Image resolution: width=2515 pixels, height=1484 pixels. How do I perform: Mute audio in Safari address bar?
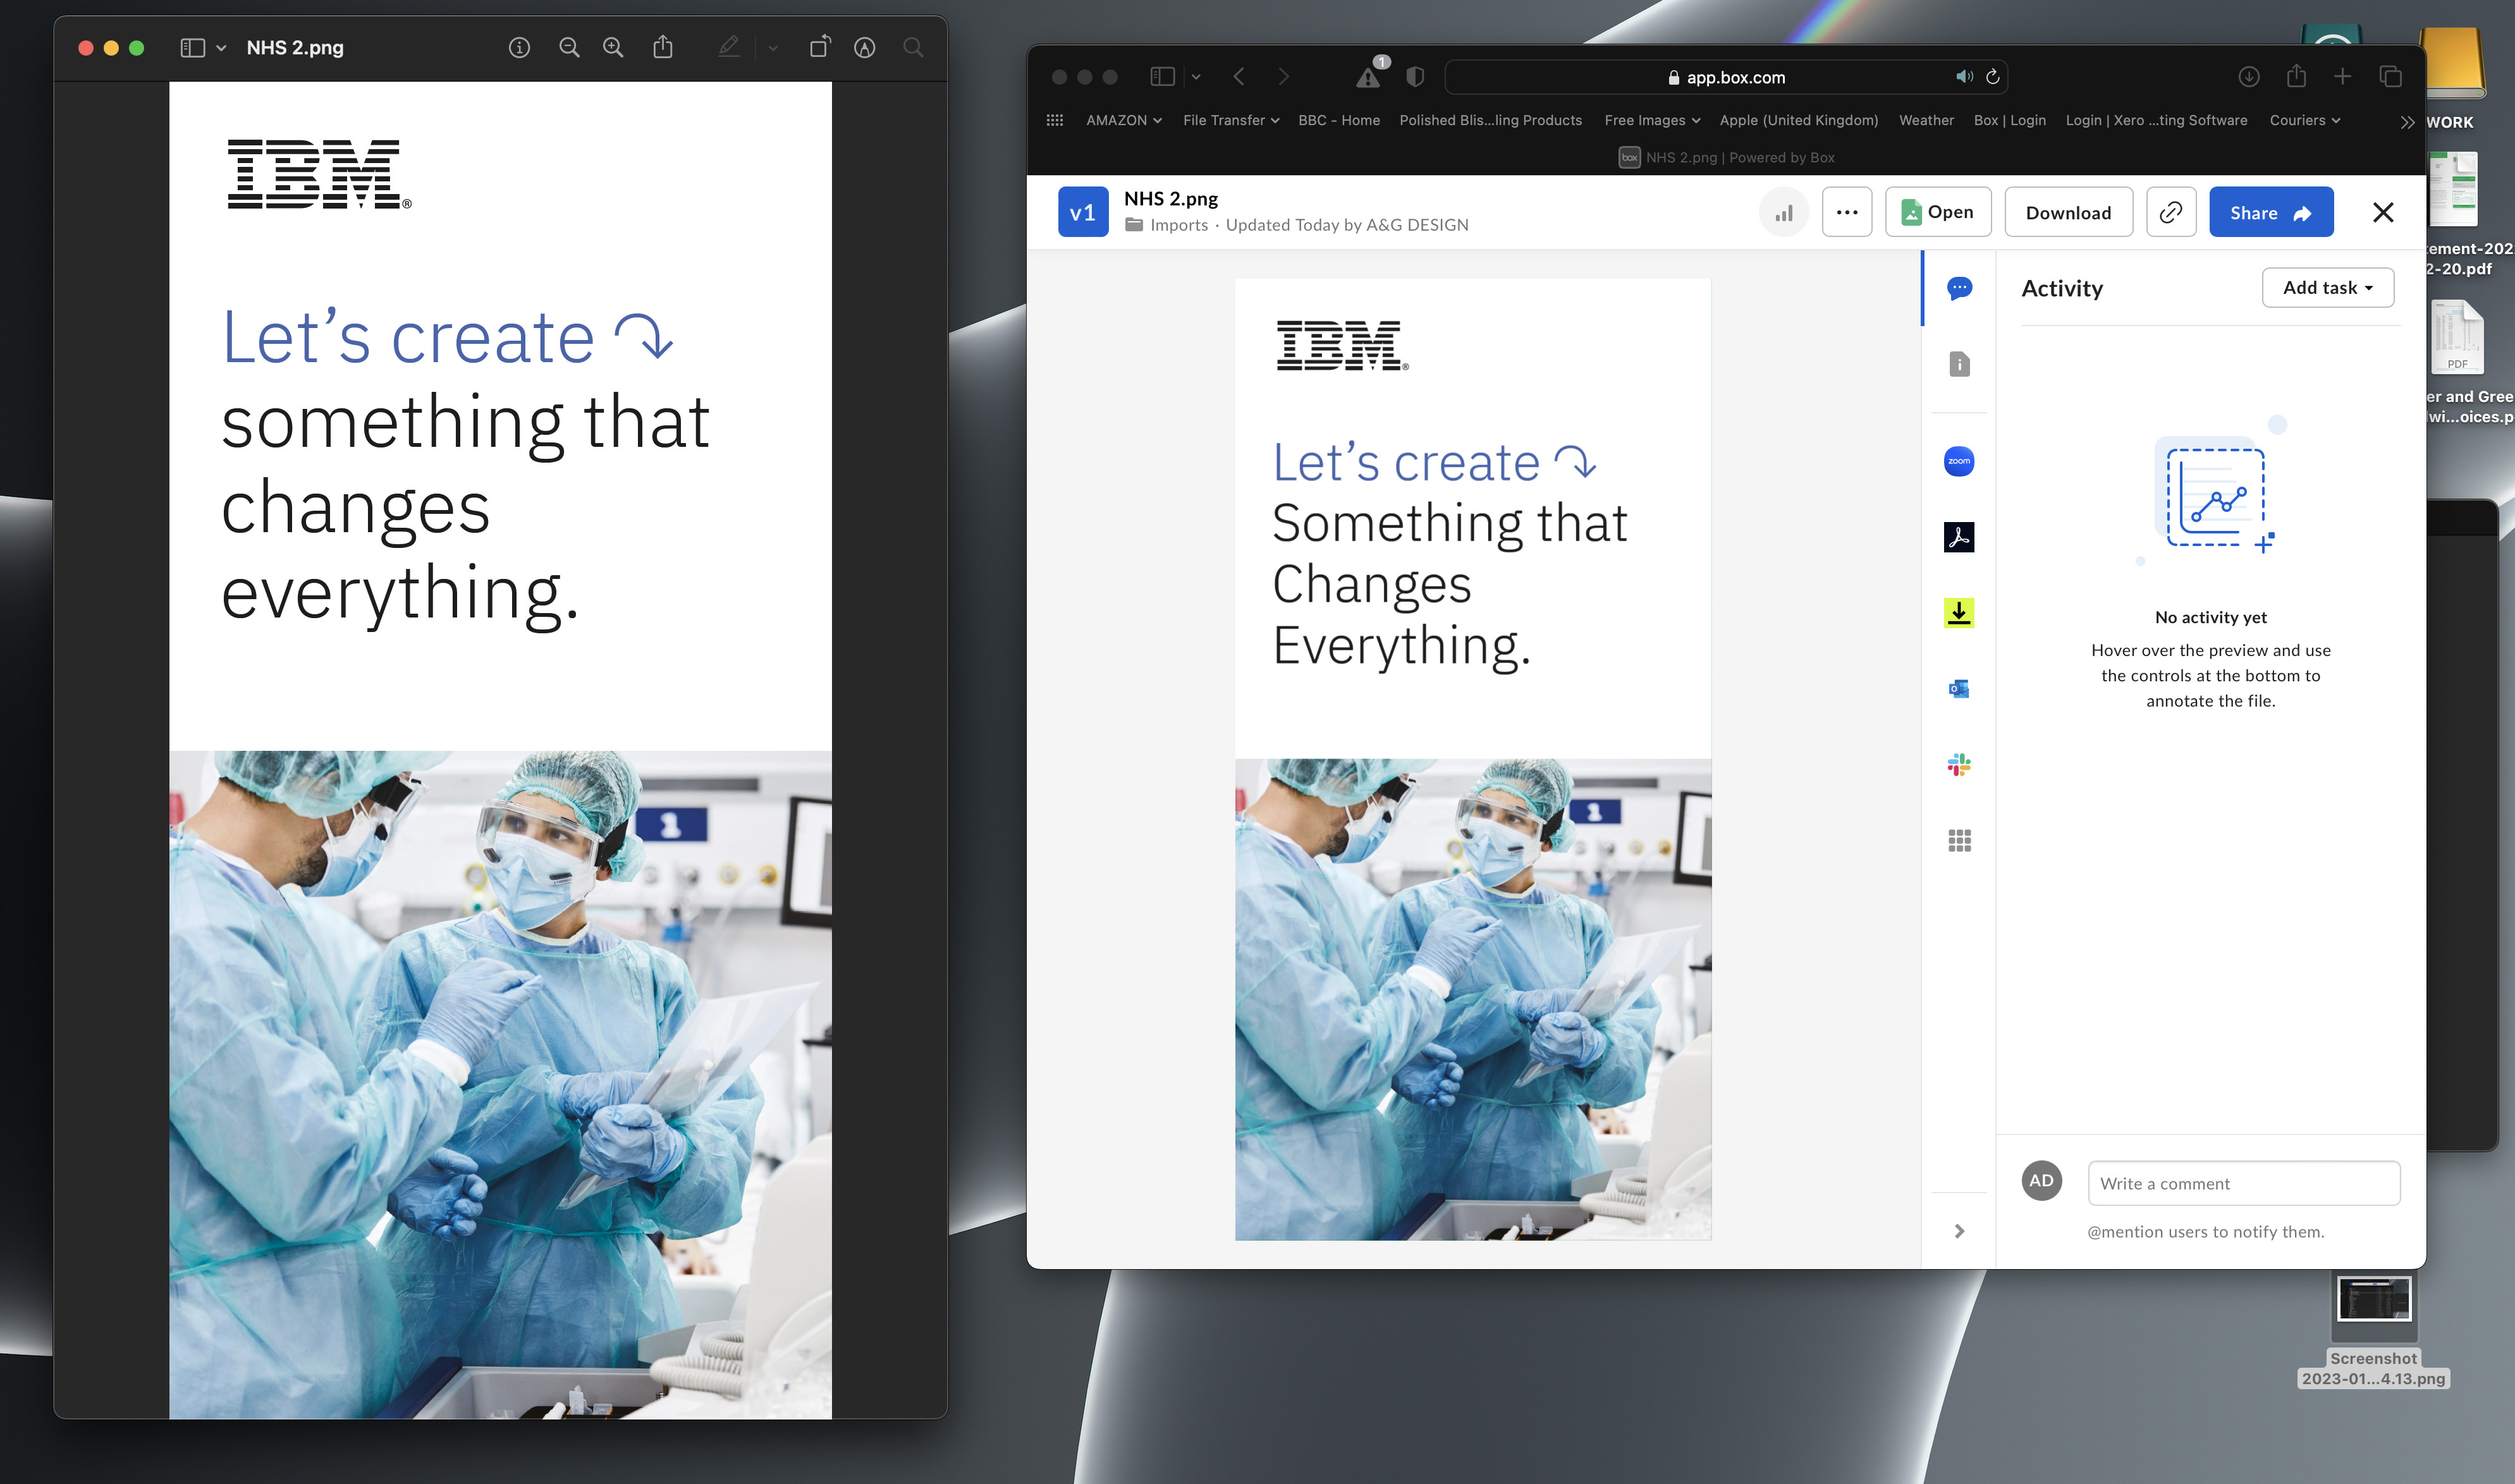[1964, 77]
